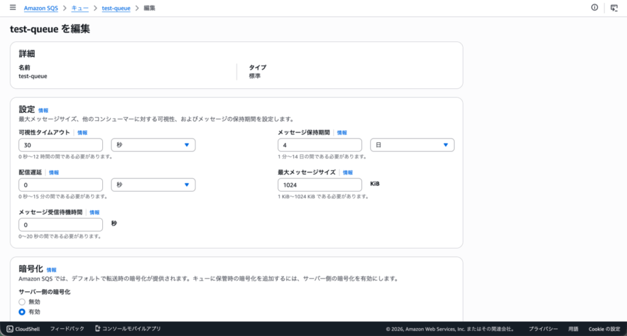The height and width of the screenshot is (336, 627).
Task: Click hint text '1 分〜14 日の間である必要があります。'
Action: [x=322, y=156]
